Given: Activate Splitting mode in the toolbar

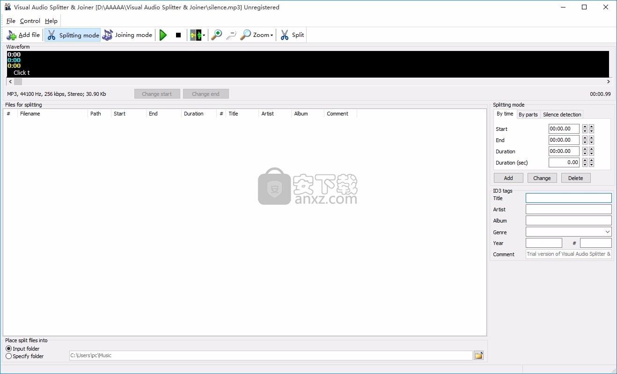Looking at the screenshot, I should coord(73,35).
